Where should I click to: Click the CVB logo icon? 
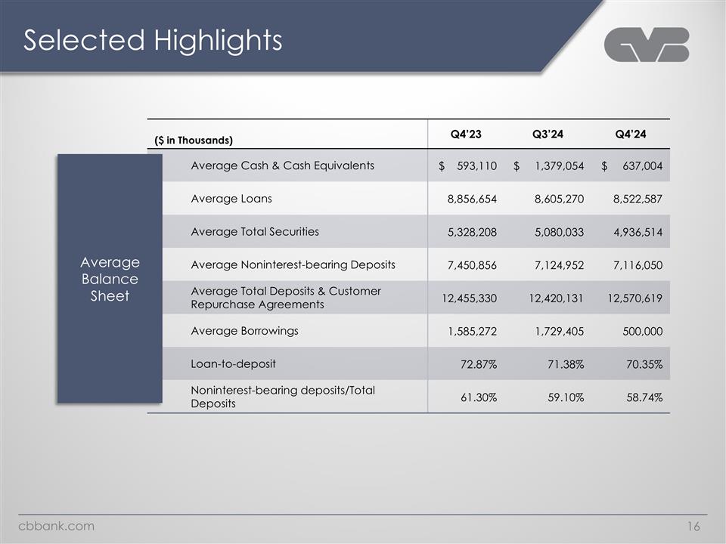pos(647,45)
